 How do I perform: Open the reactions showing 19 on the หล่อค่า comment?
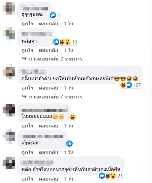pyautogui.click(x=66, y=42)
